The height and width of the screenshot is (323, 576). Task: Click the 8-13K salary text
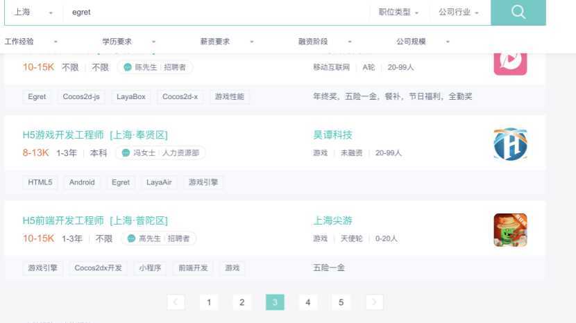coord(35,152)
